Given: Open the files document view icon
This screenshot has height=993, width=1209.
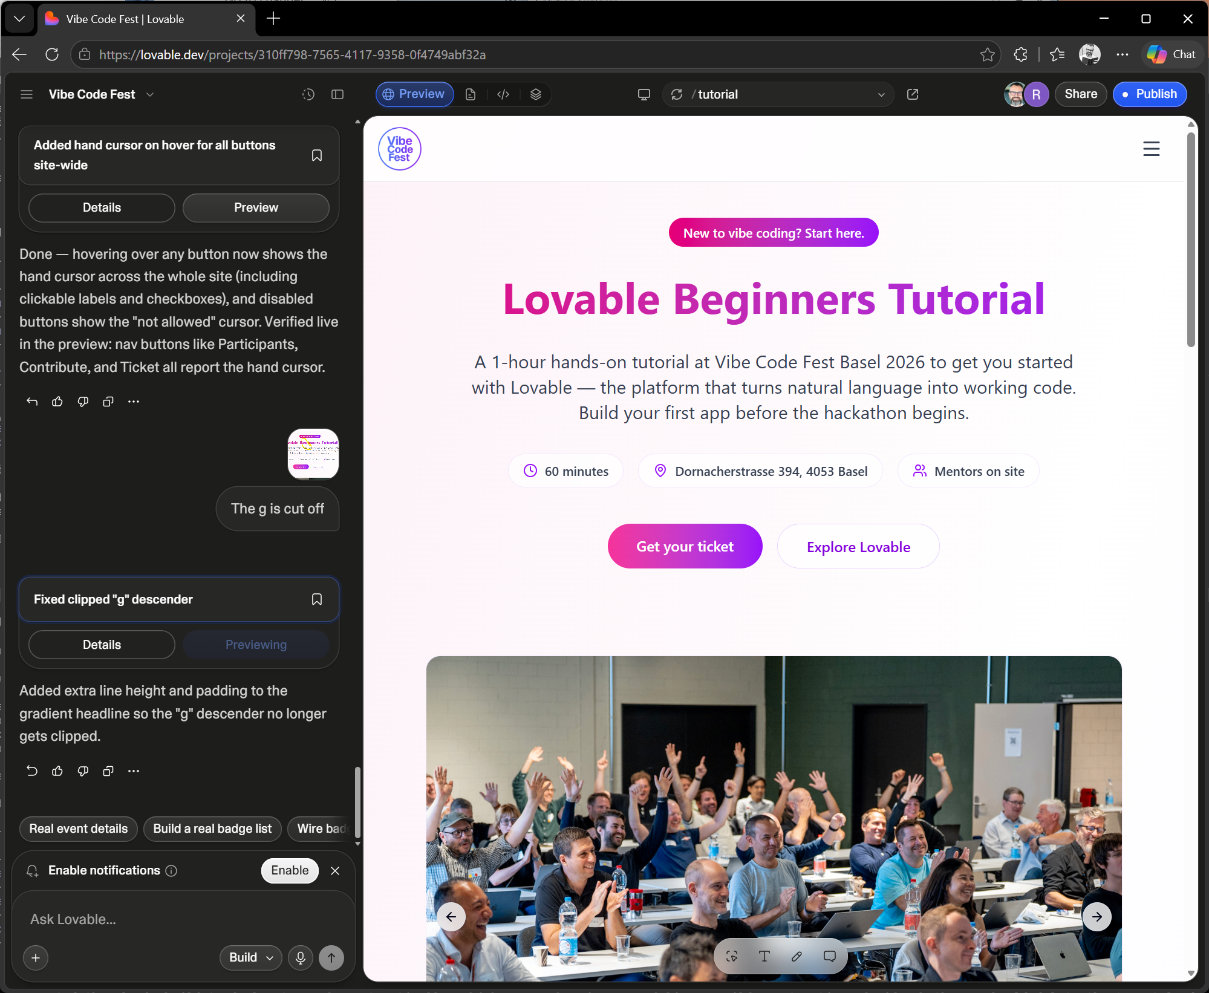Looking at the screenshot, I should click(x=471, y=94).
